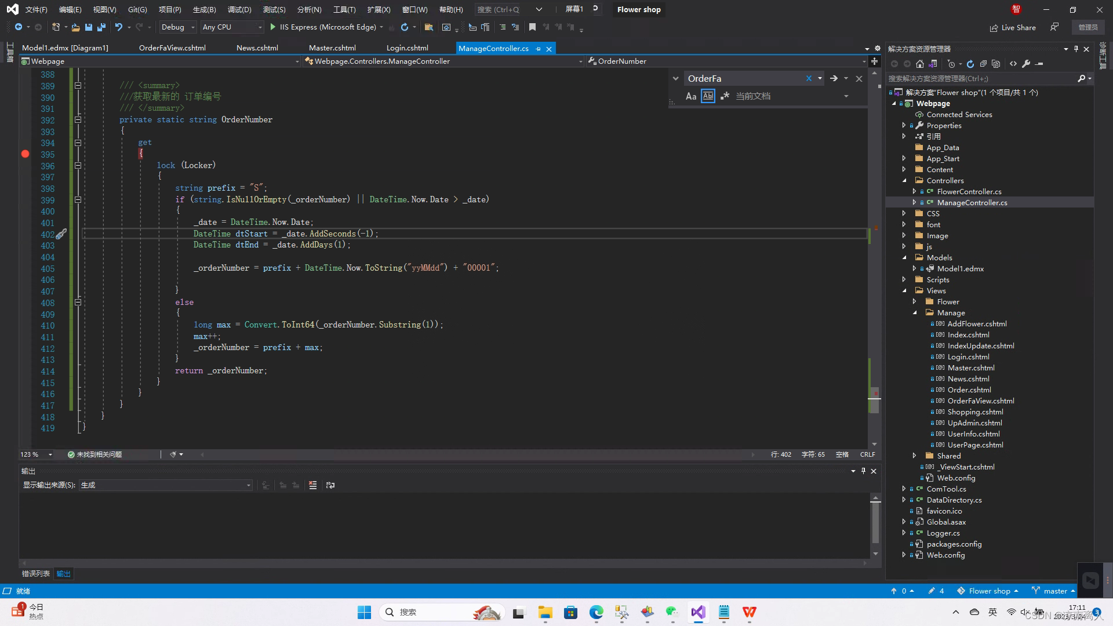Open the 调试(D) menu
The height and width of the screenshot is (626, 1113).
coord(239,9)
